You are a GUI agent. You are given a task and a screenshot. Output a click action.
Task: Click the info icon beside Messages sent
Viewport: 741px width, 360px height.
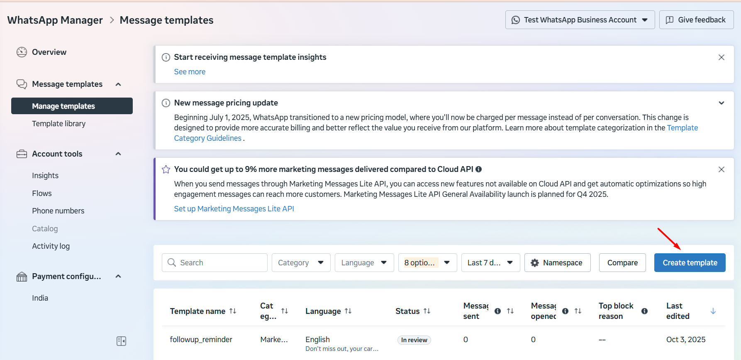497,311
